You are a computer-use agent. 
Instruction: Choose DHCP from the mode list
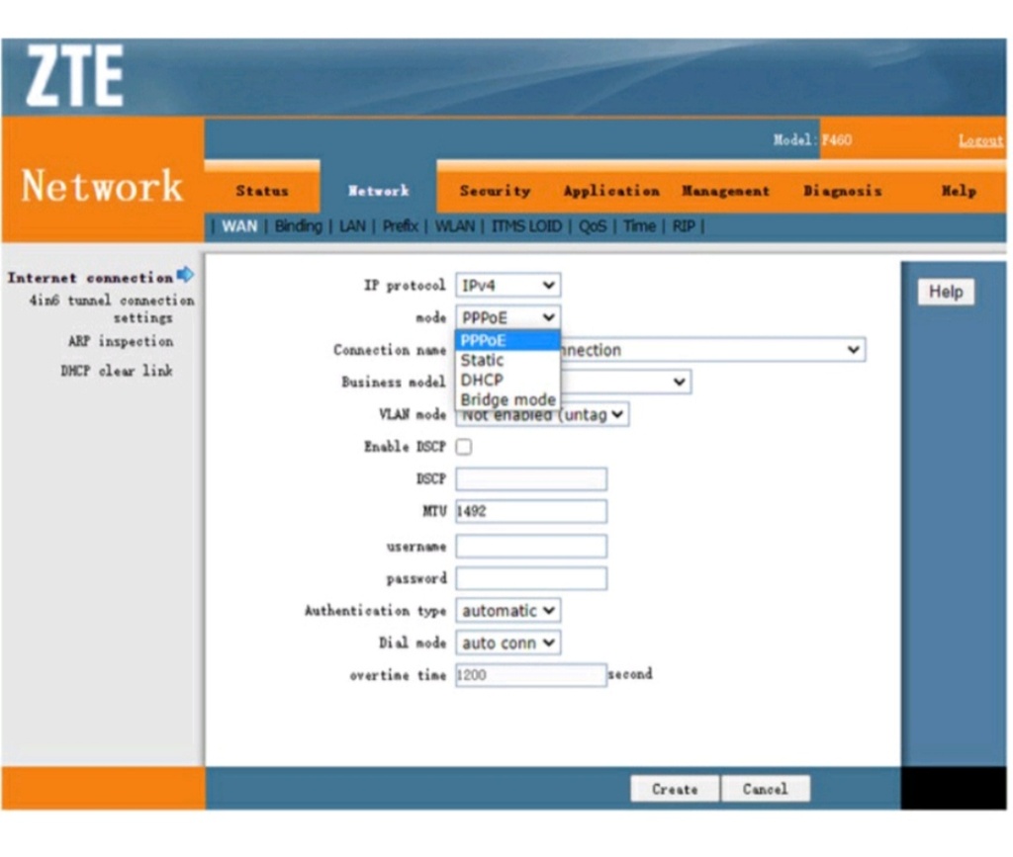(x=507, y=381)
